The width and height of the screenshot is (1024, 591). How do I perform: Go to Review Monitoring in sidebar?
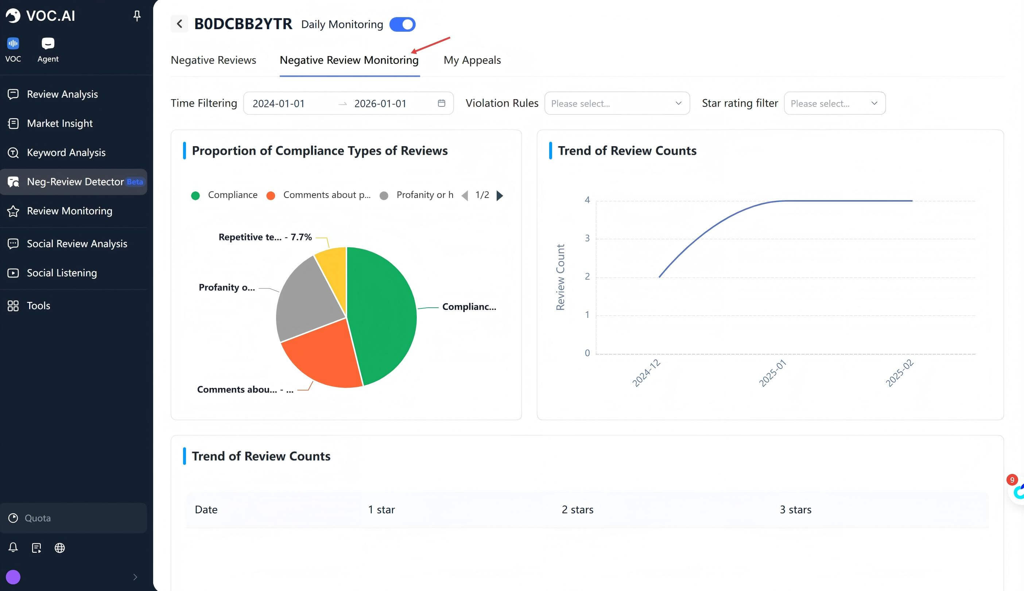click(x=69, y=211)
